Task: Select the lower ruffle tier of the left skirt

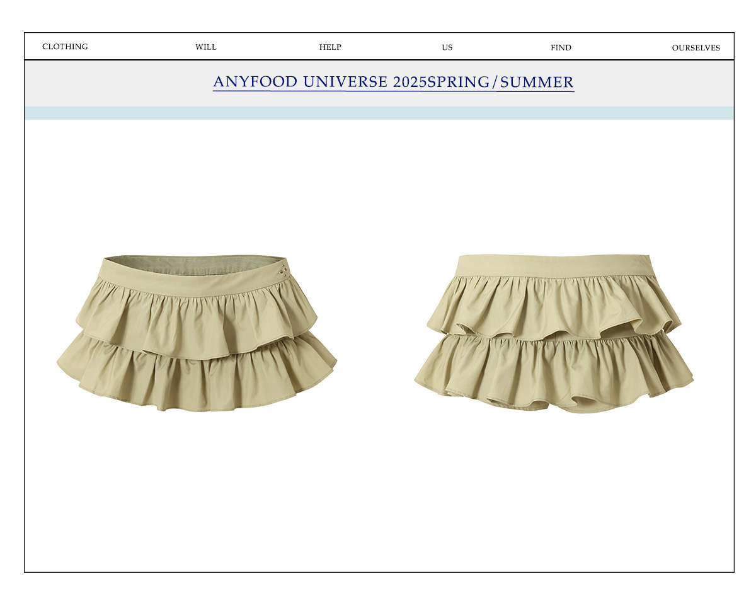Action: click(x=195, y=381)
